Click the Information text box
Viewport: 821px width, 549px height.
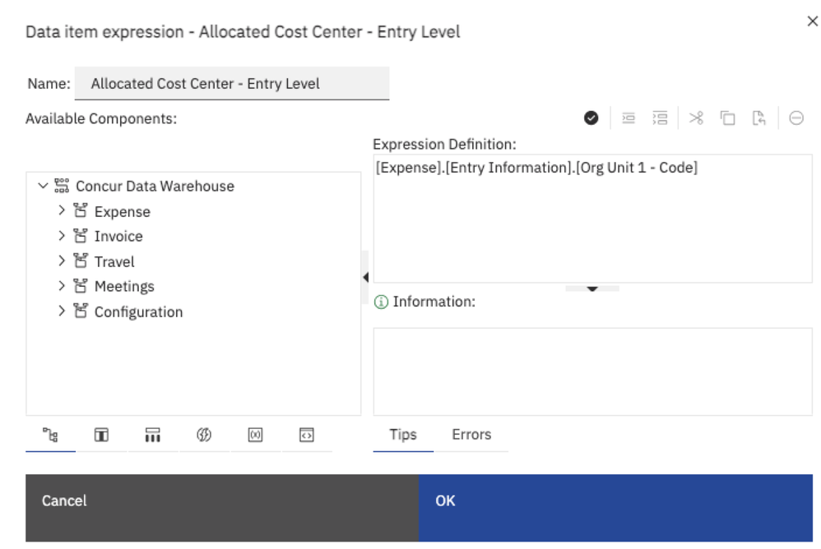[592, 371]
